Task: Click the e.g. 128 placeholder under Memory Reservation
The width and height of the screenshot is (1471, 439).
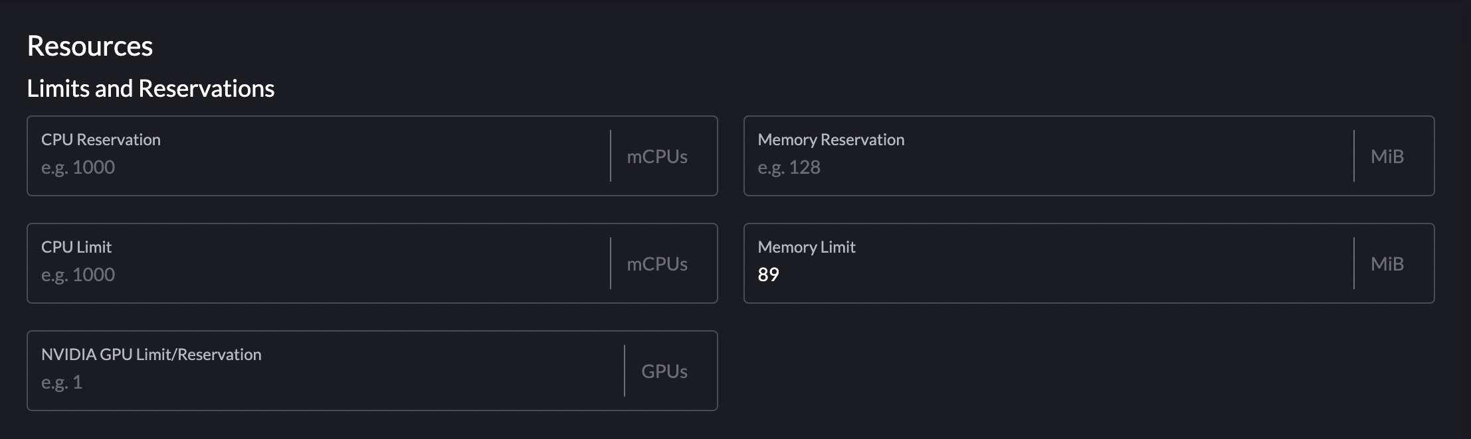Action: [790, 167]
